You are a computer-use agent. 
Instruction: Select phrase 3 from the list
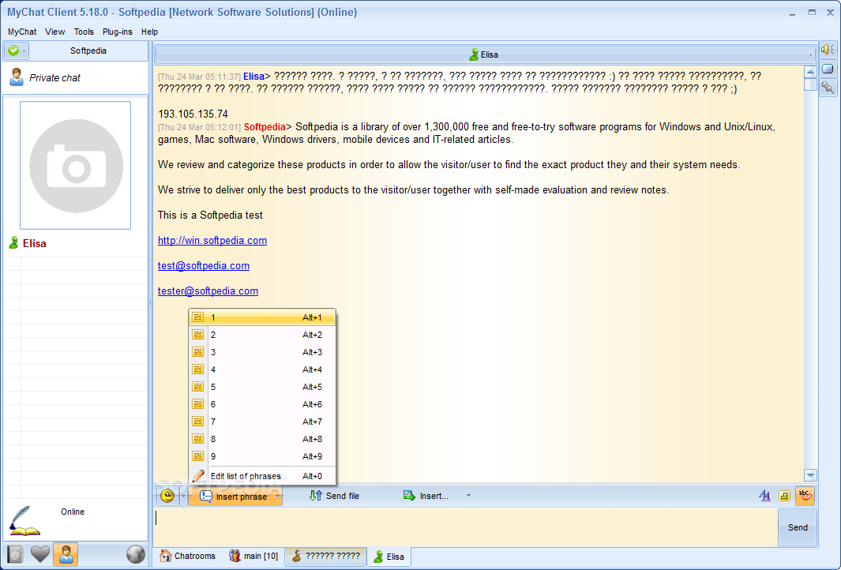pos(262,352)
